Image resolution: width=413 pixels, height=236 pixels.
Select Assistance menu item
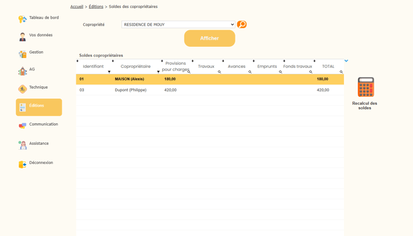[39, 144]
